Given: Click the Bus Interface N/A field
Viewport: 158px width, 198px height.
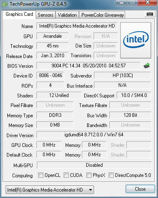Looking at the screenshot, I should pos(122,85).
